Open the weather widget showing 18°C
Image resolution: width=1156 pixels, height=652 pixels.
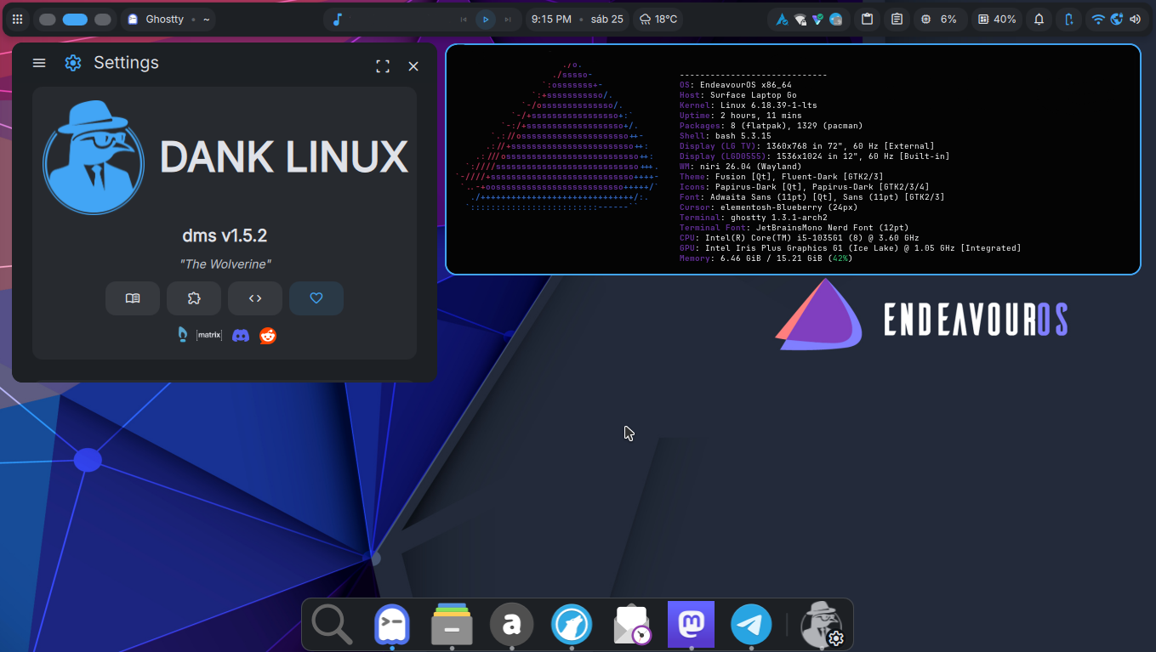click(x=658, y=19)
